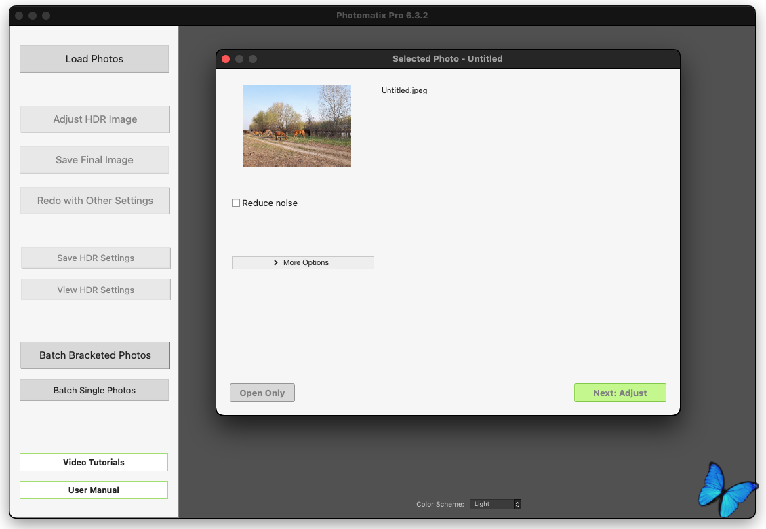Click the Open Only button

tap(262, 393)
